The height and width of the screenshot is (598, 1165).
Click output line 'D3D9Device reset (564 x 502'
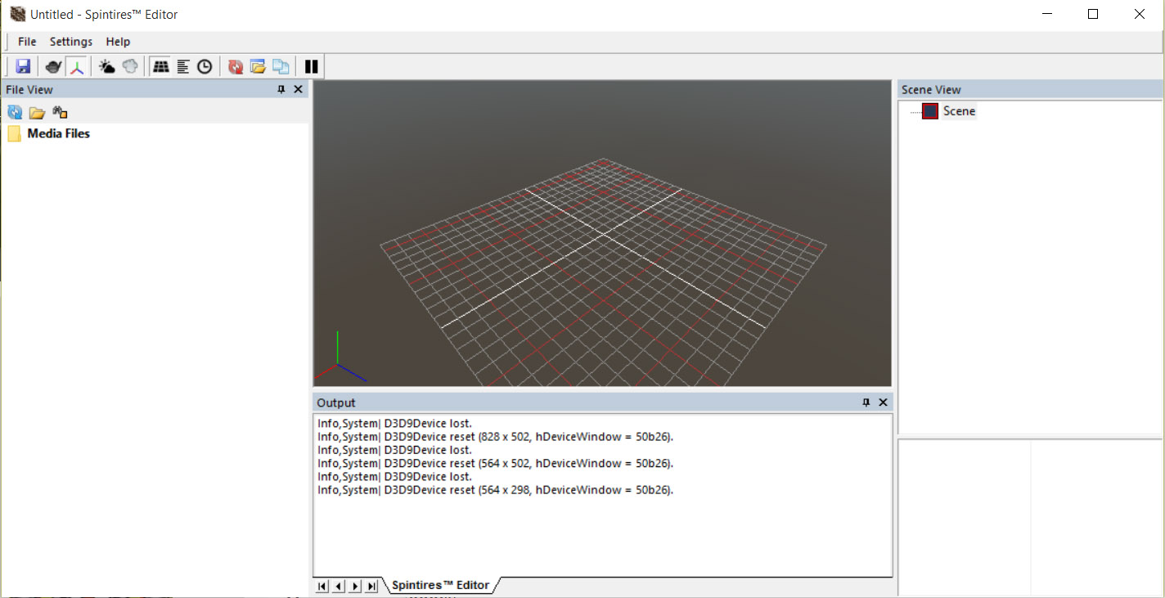(x=496, y=463)
